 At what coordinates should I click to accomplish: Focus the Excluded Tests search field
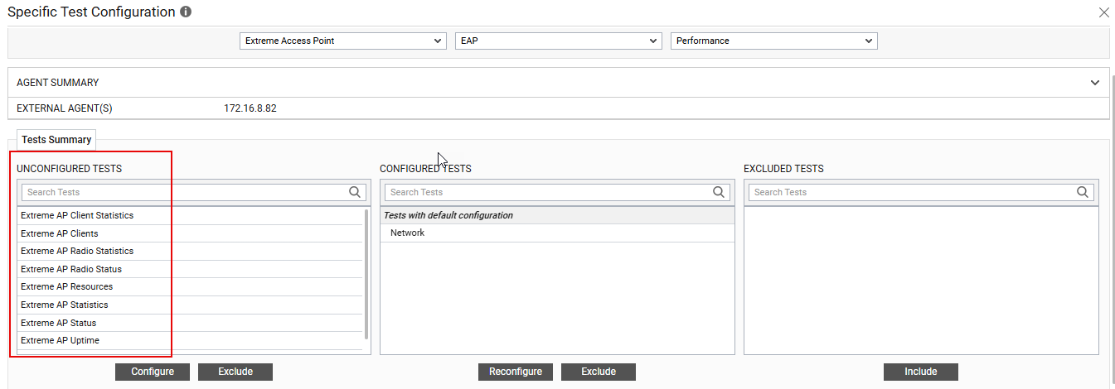[x=910, y=192]
